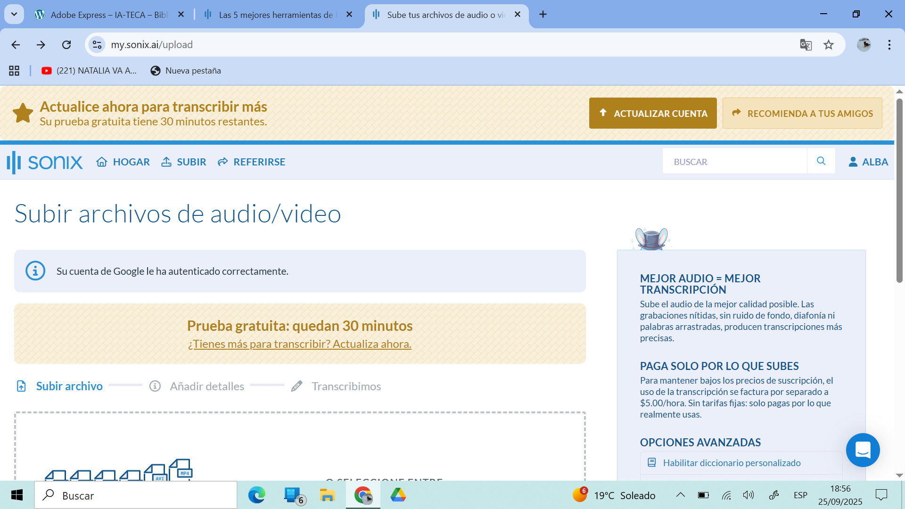Reload the page

[66, 45]
